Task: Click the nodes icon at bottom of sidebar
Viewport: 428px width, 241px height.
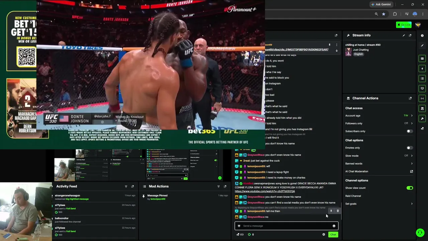Action: tap(422, 129)
